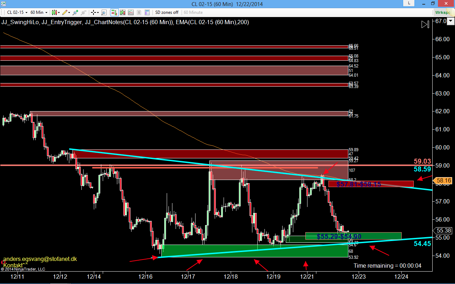This screenshot has height=284, width=455.
Task: Click the 60 Minute toolbar label
Action: coord(193,12)
